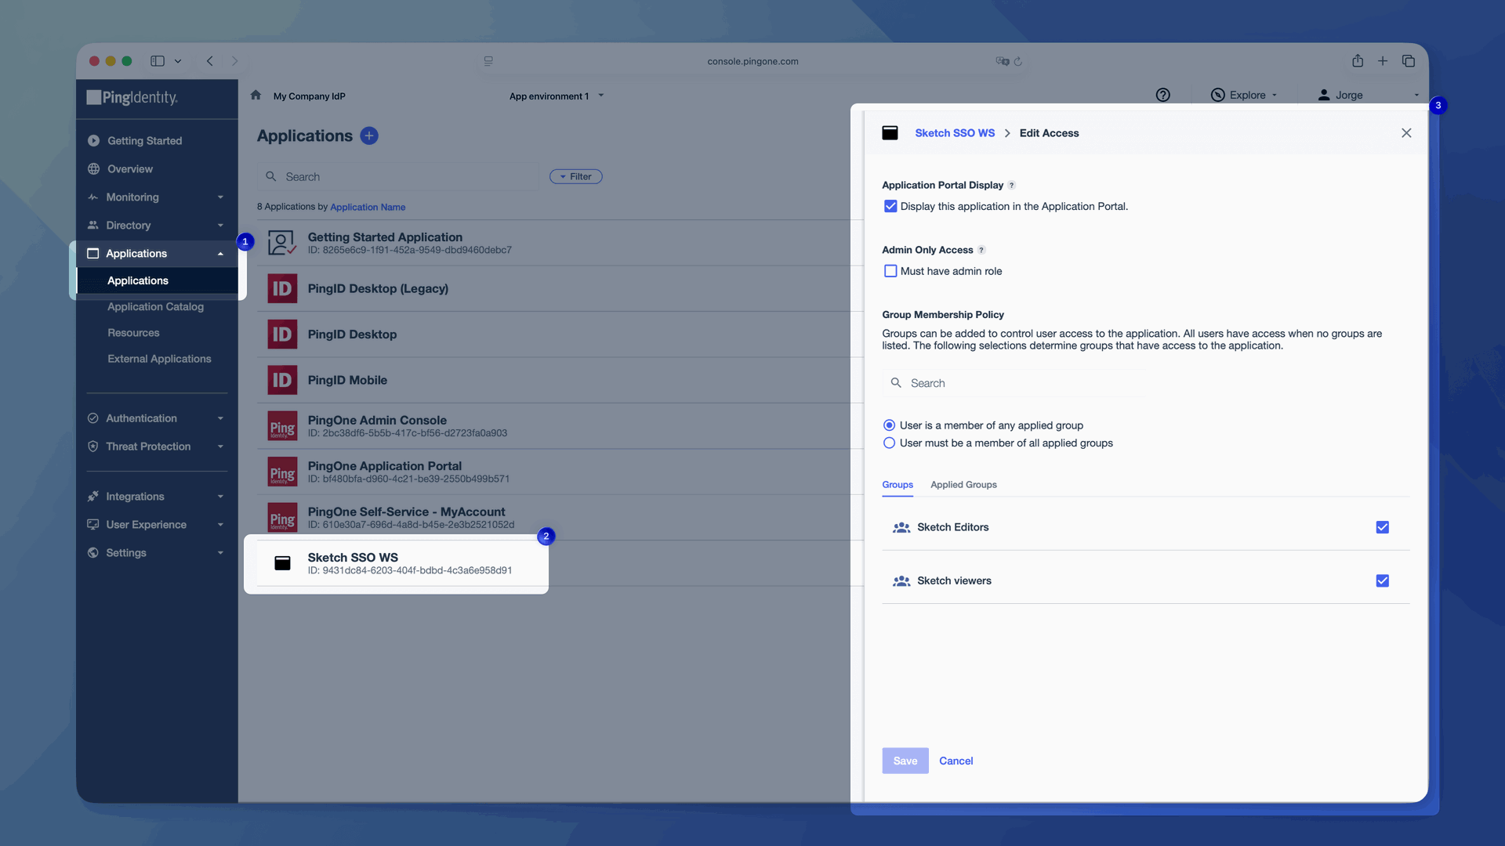This screenshot has height=846, width=1505.
Task: Click the PingIdentity logo
Action: (x=132, y=97)
